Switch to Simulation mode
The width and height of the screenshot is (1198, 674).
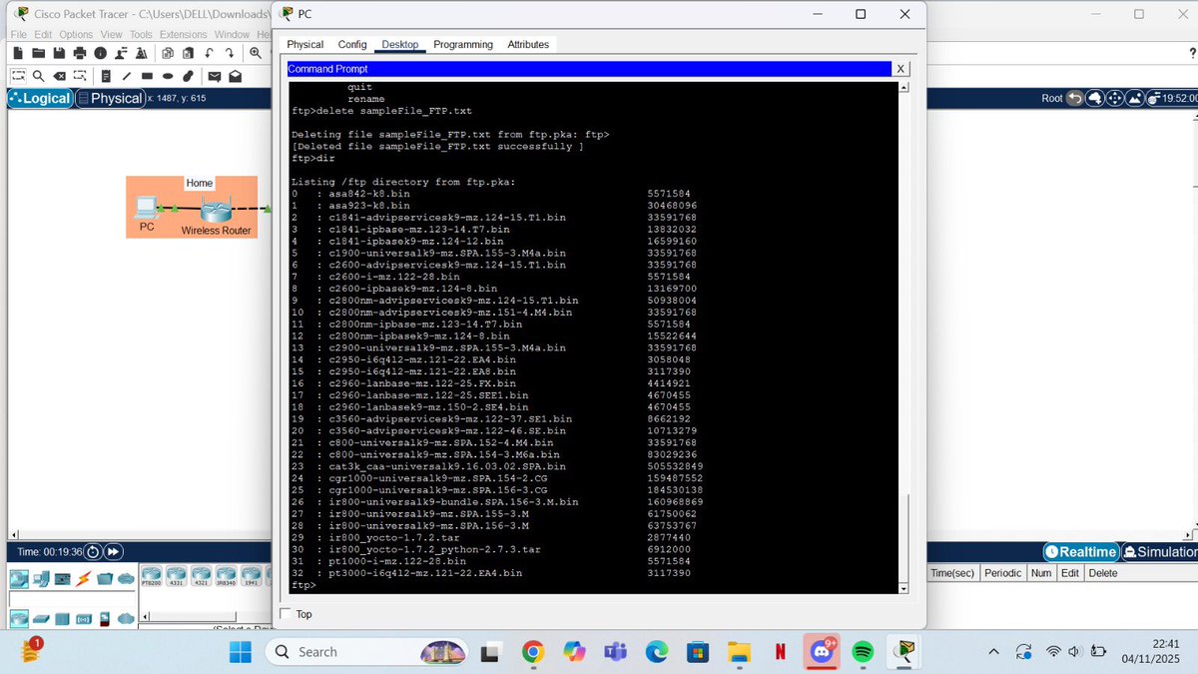click(1159, 552)
